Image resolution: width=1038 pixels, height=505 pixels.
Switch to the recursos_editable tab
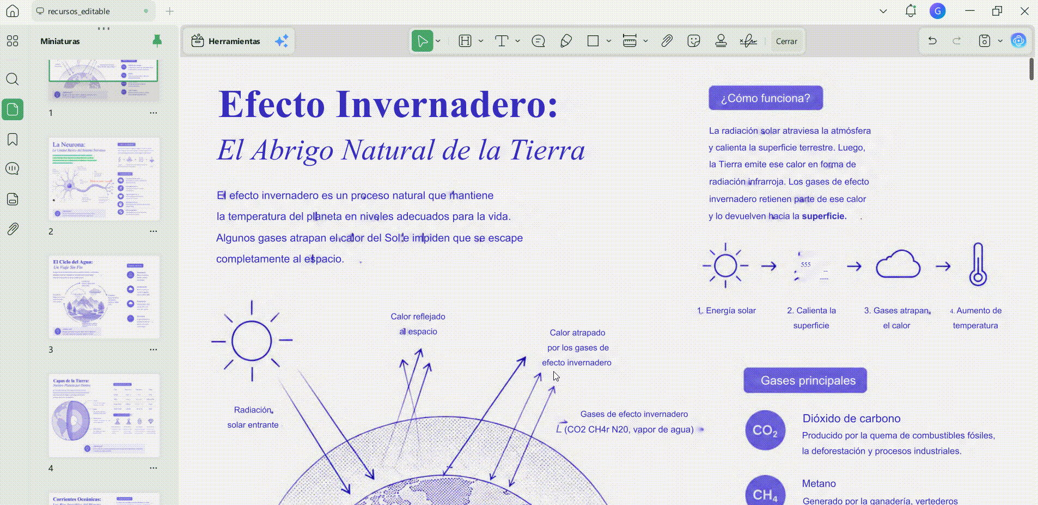[x=93, y=11]
